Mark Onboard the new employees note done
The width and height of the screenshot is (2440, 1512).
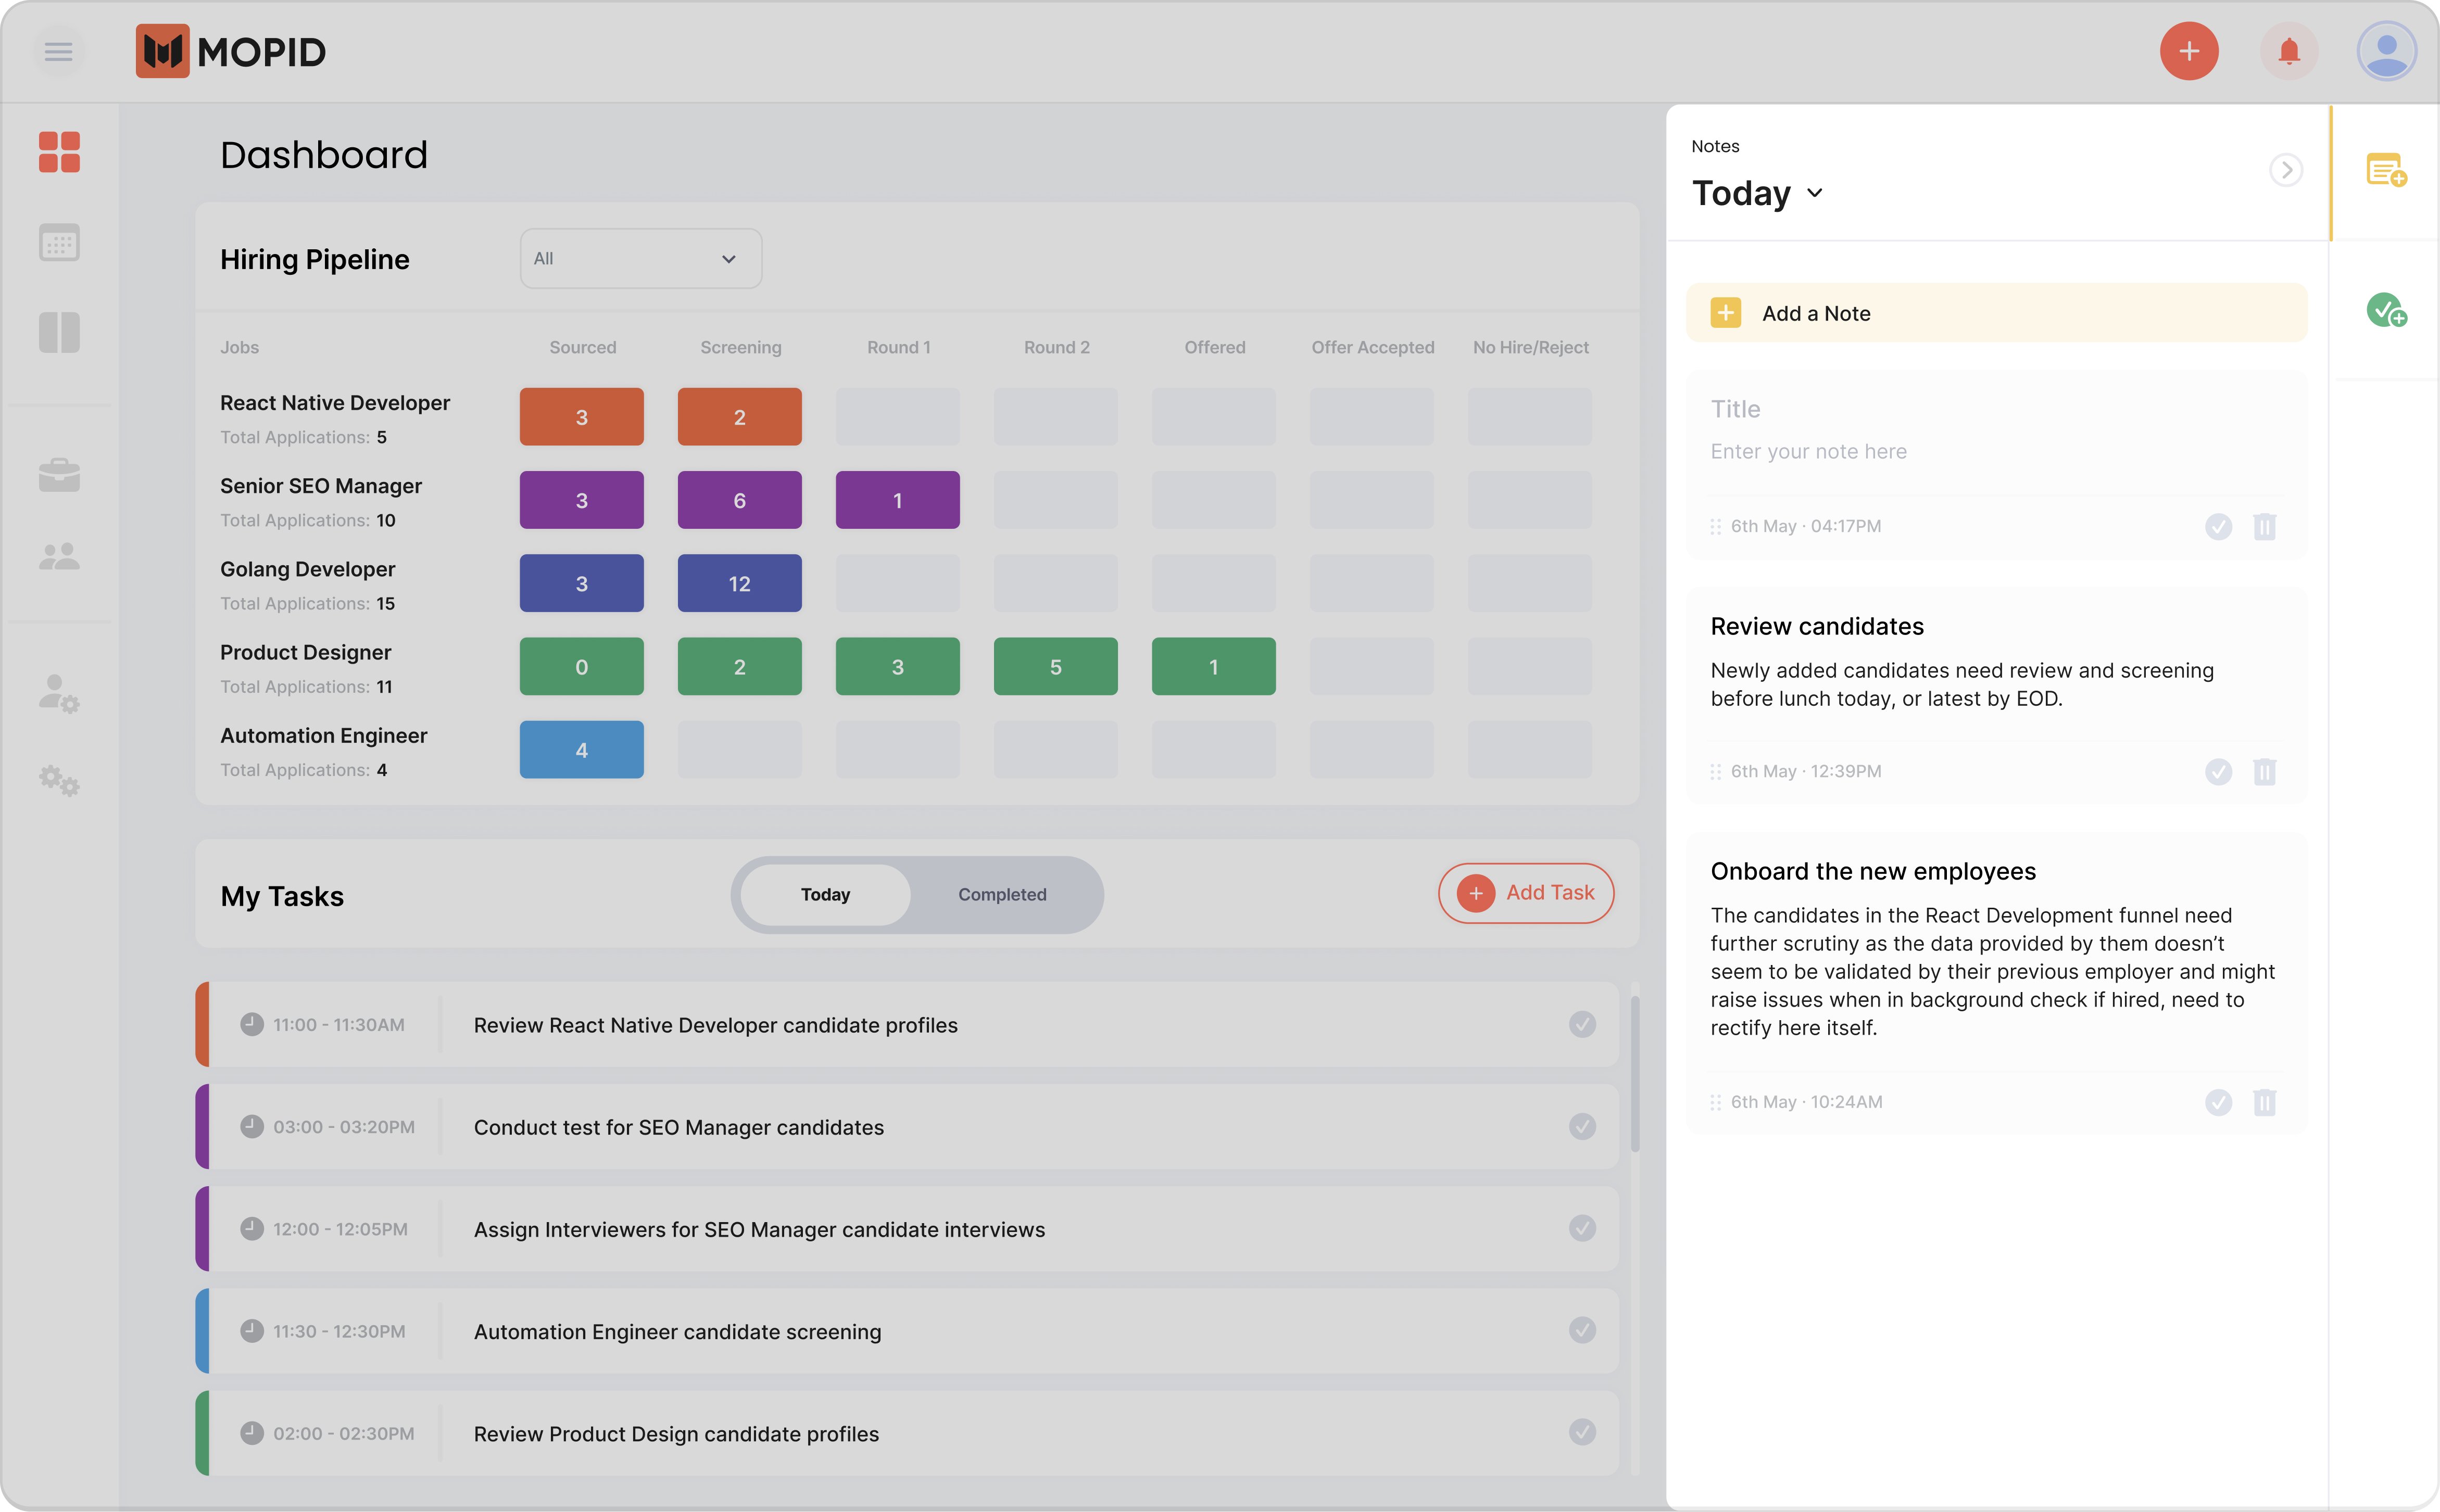coord(2218,1102)
